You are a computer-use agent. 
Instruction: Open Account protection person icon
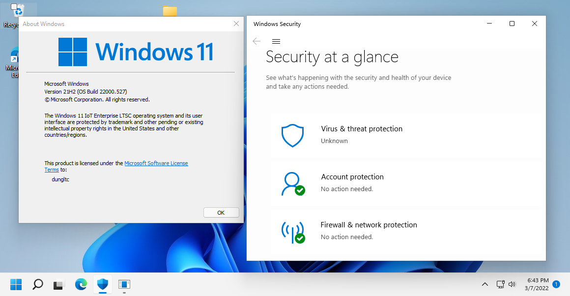(293, 184)
